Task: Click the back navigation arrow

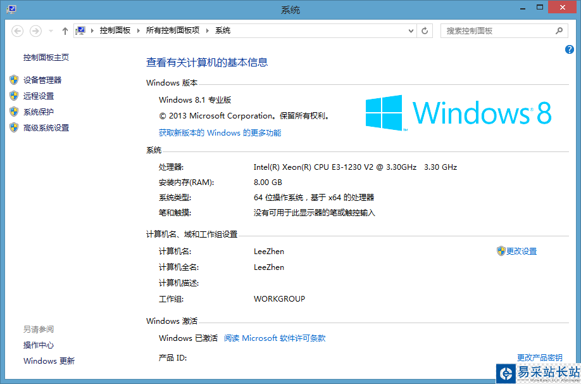Action: (18, 31)
